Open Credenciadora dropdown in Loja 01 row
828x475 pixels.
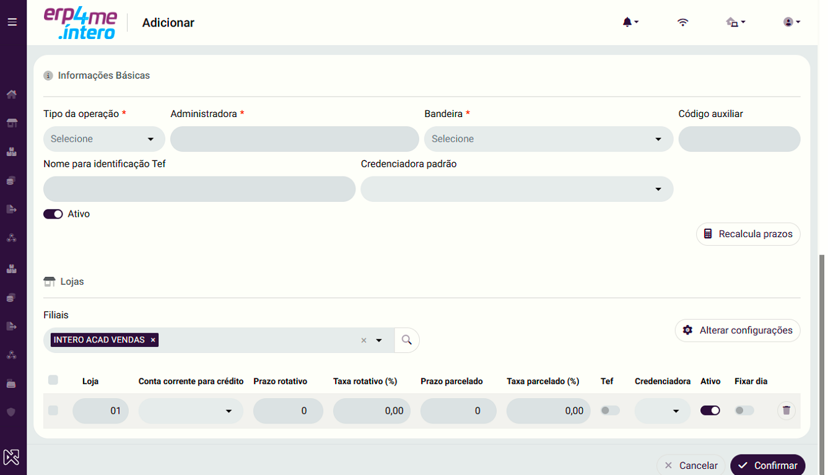point(663,411)
